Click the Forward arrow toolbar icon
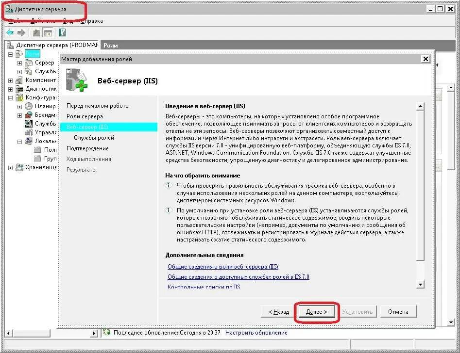460x353 pixels. tap(21, 32)
